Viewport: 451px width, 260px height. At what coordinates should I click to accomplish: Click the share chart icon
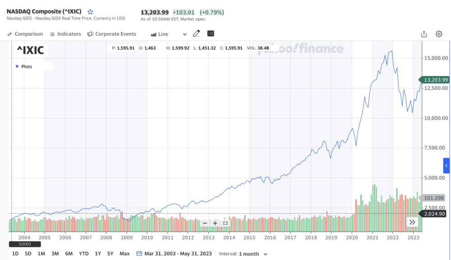click(x=424, y=33)
